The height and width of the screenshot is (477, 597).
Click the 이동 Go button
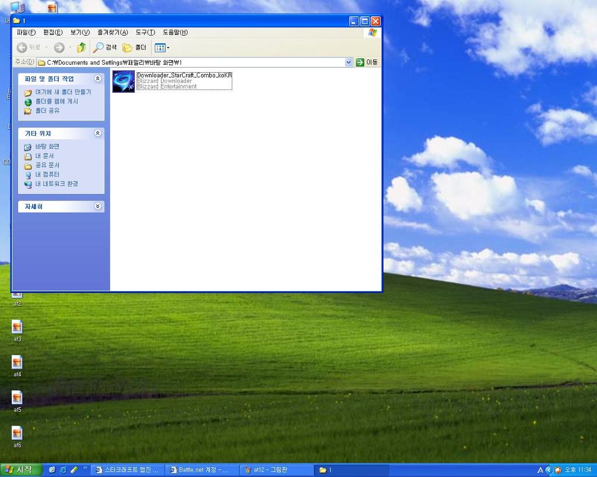(x=366, y=62)
